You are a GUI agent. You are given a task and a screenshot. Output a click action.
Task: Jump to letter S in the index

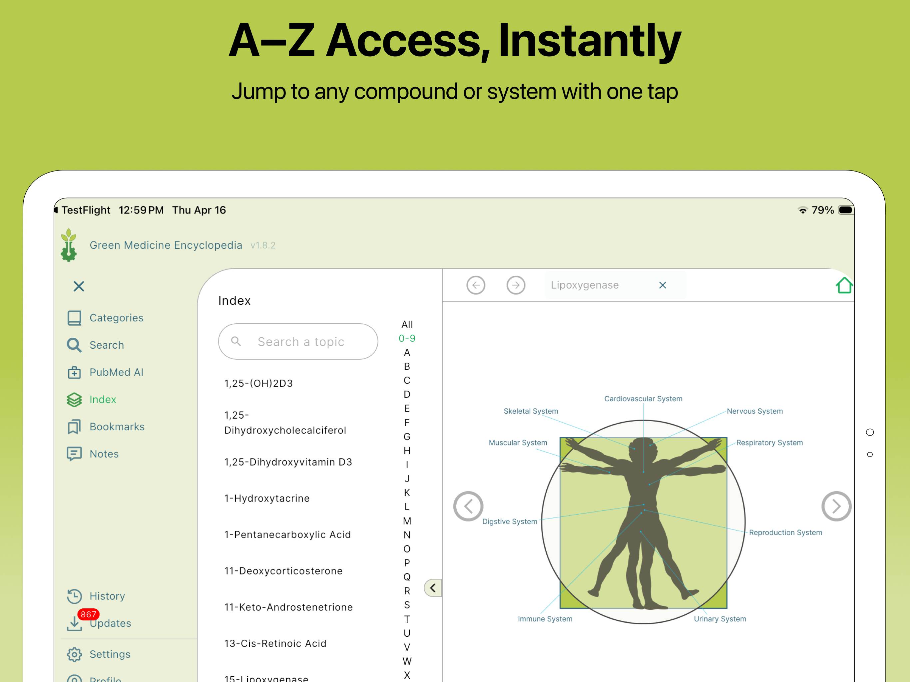[x=407, y=605]
